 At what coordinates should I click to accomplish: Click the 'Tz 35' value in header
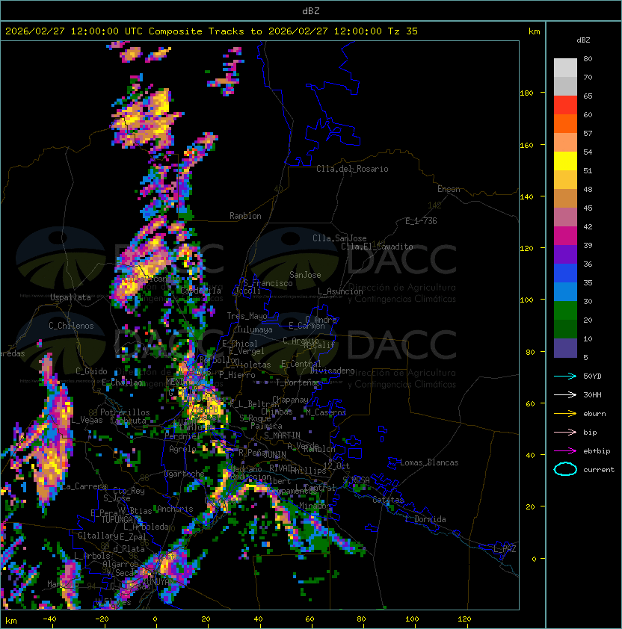(x=403, y=31)
